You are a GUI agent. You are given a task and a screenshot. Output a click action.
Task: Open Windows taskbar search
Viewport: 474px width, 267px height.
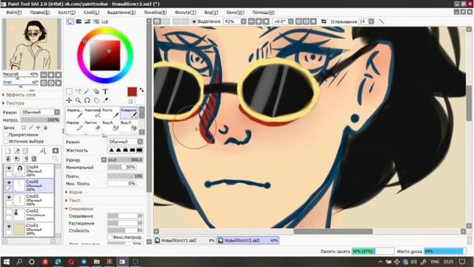pos(19,262)
